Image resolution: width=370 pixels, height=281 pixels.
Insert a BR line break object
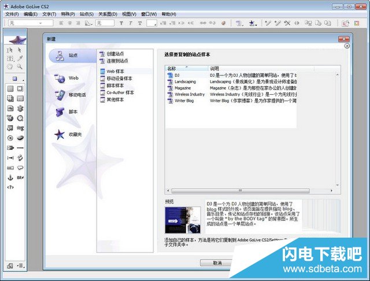[x=20, y=178]
